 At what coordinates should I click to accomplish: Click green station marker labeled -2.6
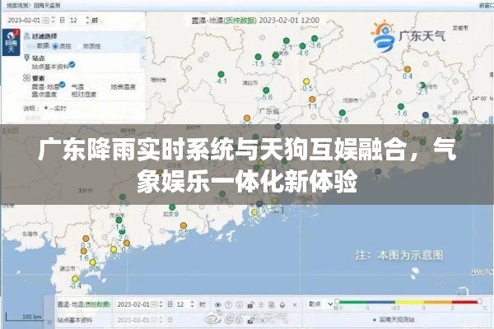click(x=343, y=113)
